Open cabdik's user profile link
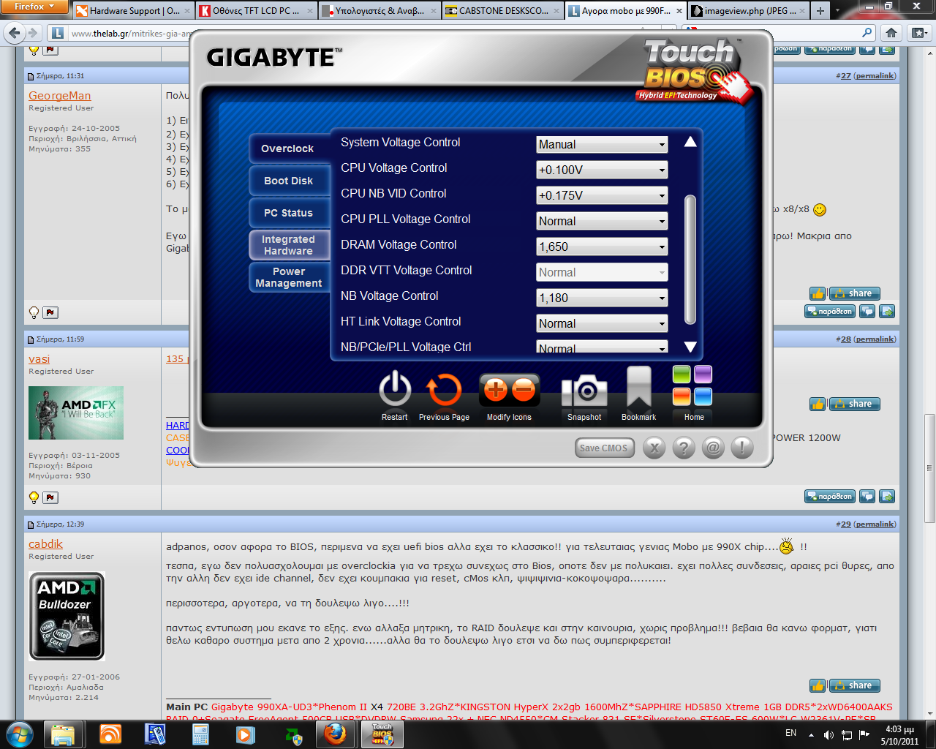Screen dimensions: 936x749 coord(45,544)
